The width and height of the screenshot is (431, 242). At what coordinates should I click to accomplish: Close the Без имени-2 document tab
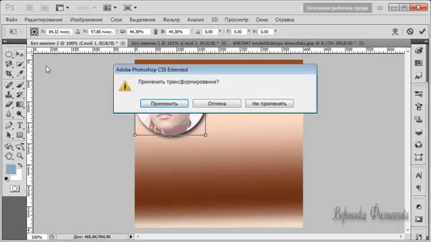(x=123, y=43)
